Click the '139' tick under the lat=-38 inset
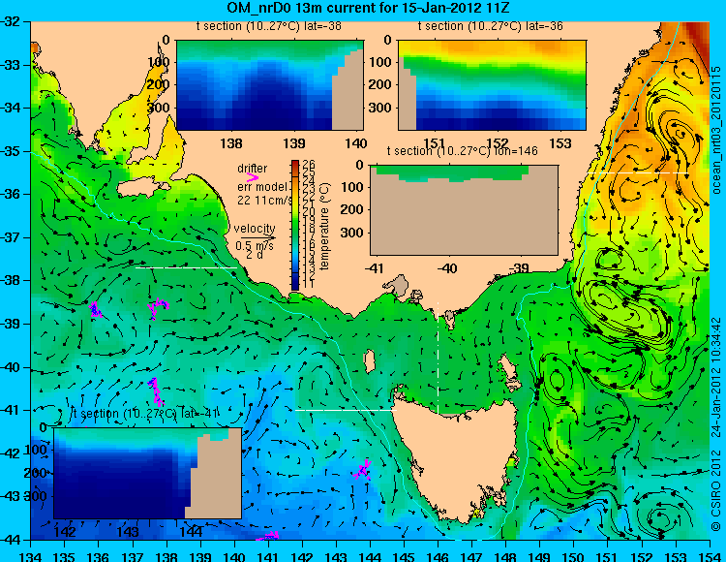The height and width of the screenshot is (562, 726). click(294, 143)
